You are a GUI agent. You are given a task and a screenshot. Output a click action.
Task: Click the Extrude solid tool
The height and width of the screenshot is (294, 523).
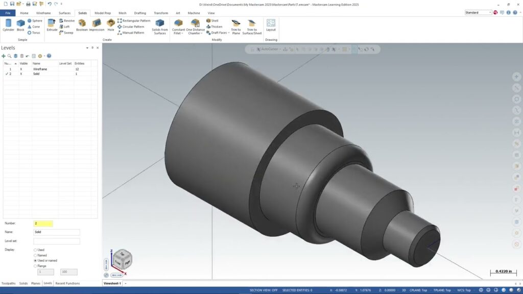(52, 24)
